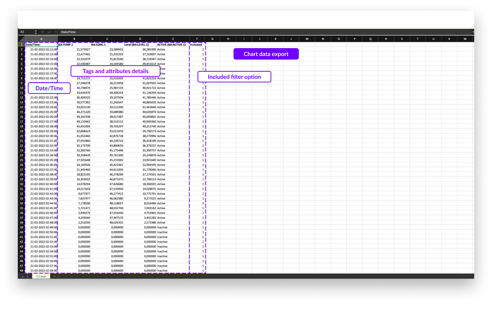Click the Chart data export label
This screenshot has height=321, width=492.
[266, 54]
